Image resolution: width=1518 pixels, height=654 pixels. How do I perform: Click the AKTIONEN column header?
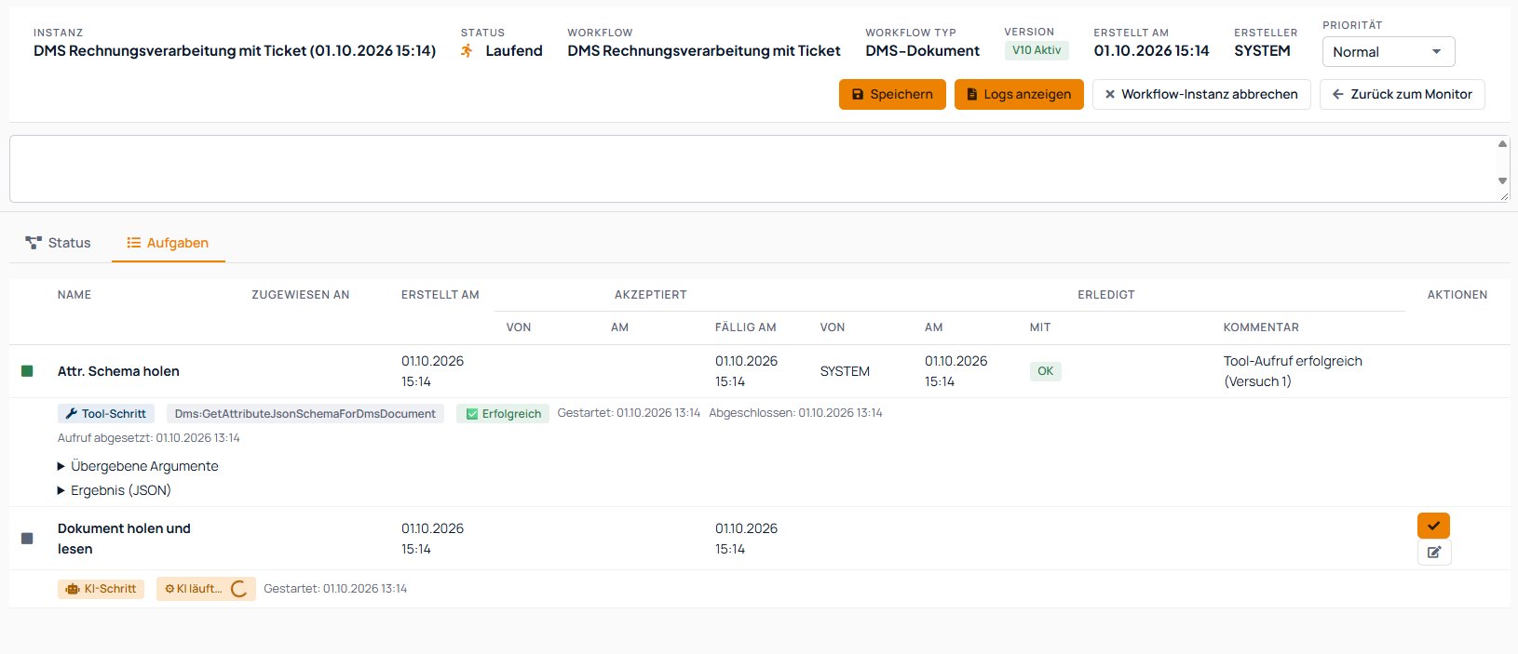[x=1457, y=295]
